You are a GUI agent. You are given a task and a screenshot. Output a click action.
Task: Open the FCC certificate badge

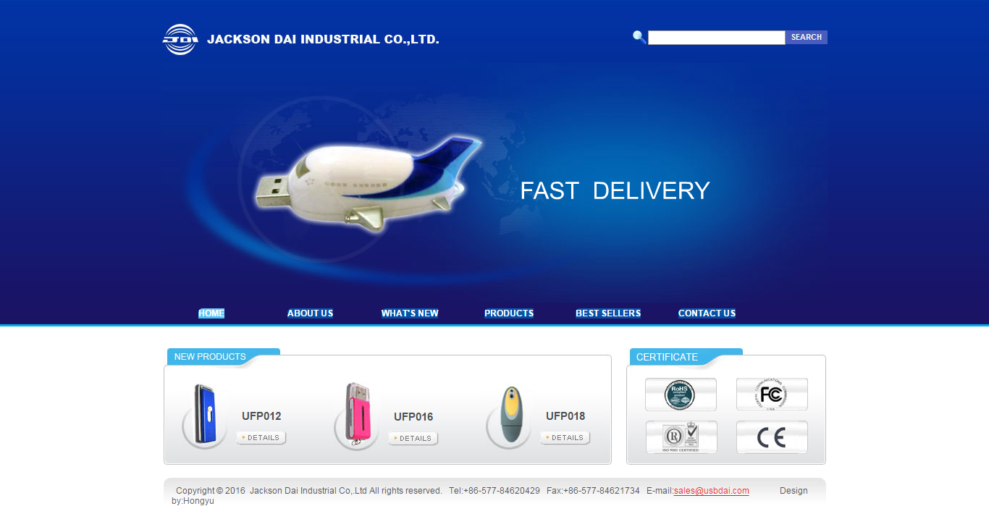pos(772,395)
